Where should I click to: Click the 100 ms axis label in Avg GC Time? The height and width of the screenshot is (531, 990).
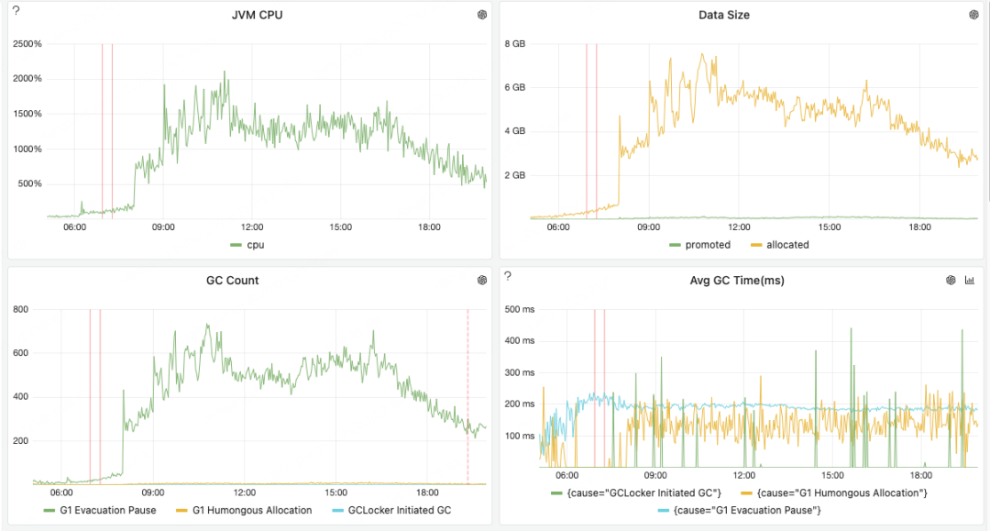click(520, 436)
